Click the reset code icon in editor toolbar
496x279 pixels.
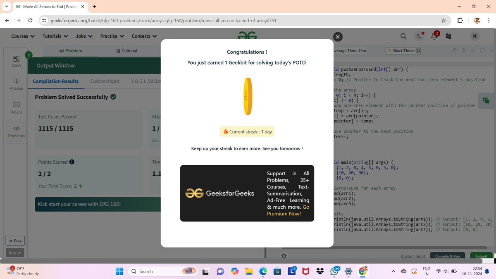pyautogui.click(x=482, y=50)
